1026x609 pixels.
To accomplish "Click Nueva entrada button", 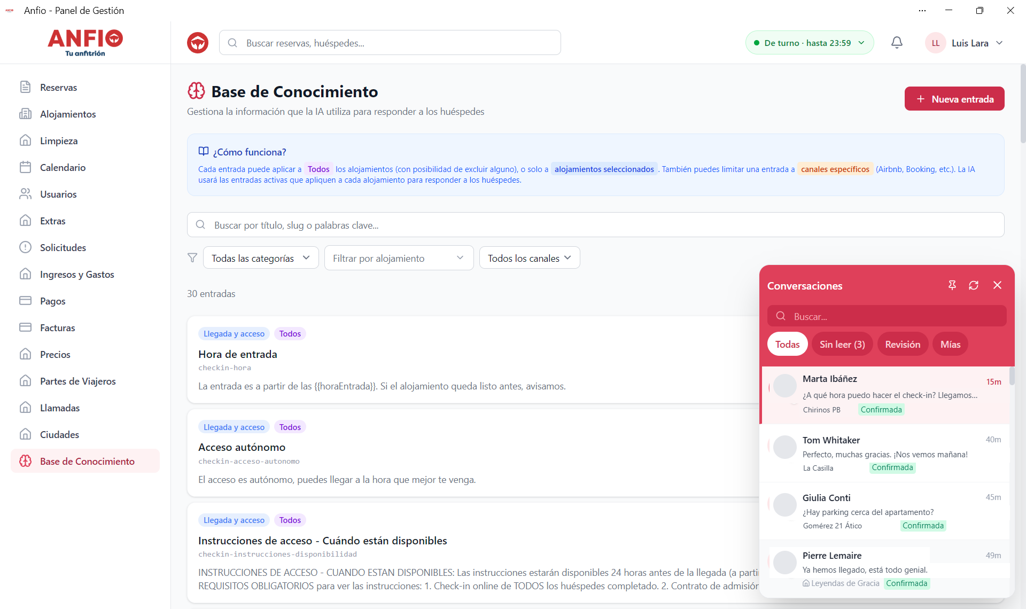I will (954, 99).
